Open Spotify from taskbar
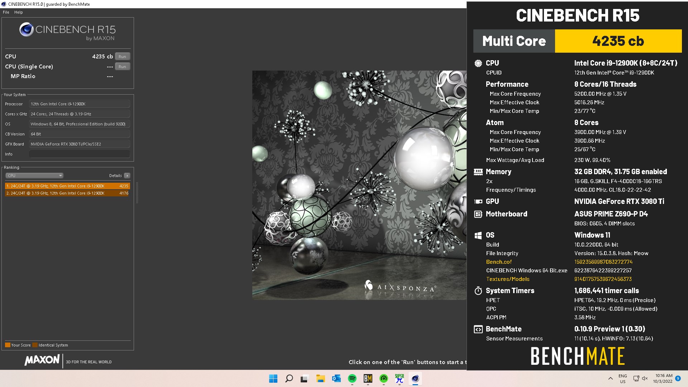This screenshot has height=387, width=688. [352, 378]
